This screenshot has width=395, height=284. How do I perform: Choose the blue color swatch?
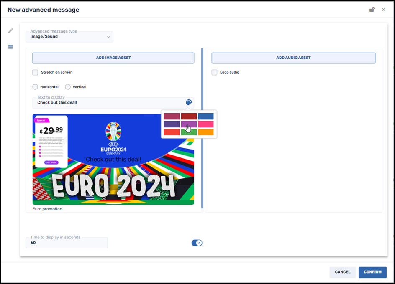coord(206,117)
